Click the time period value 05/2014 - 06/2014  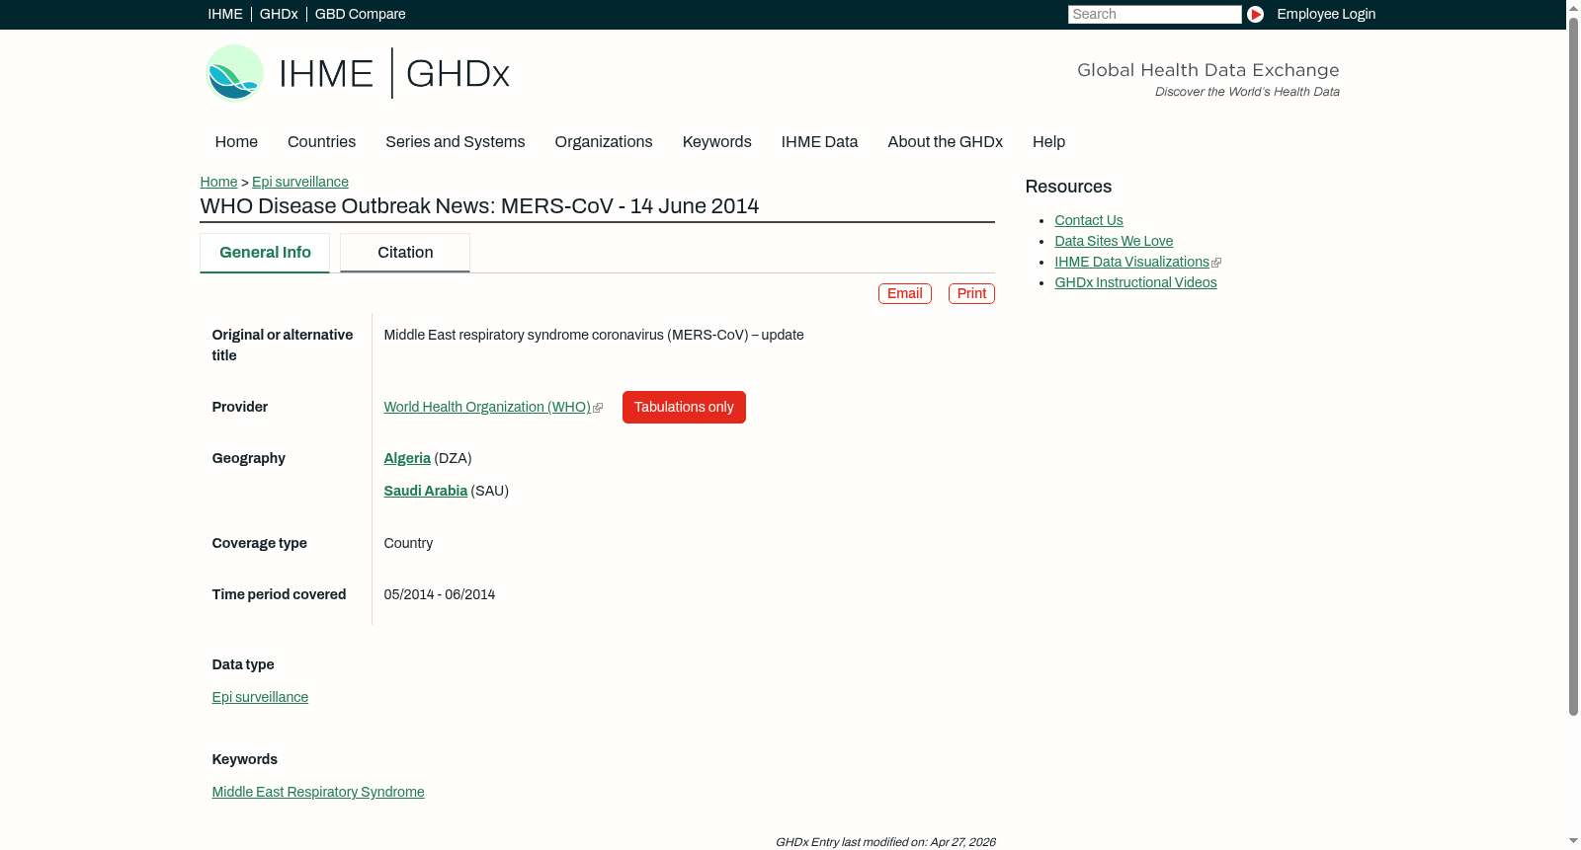click(x=440, y=594)
